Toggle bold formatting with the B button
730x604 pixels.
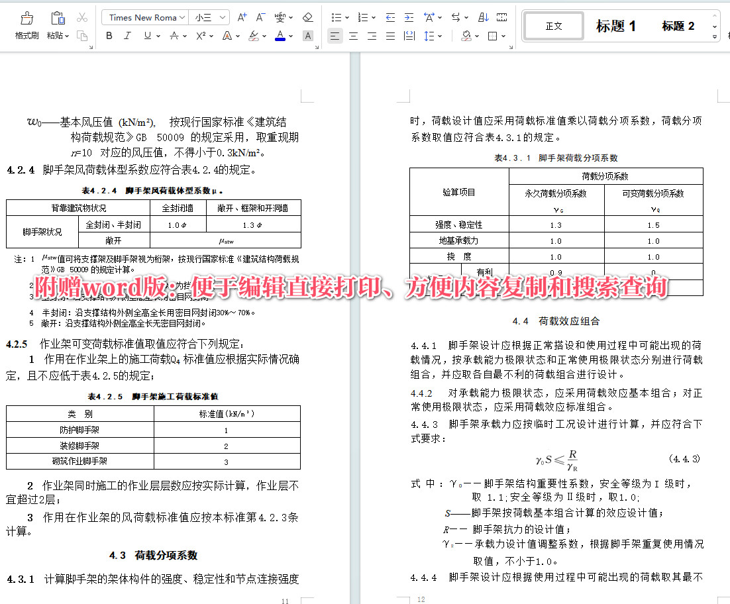[109, 36]
